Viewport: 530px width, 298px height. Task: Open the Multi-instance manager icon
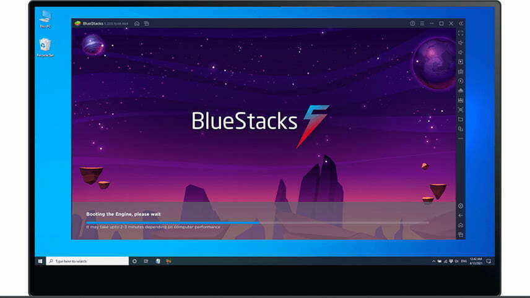461,129
